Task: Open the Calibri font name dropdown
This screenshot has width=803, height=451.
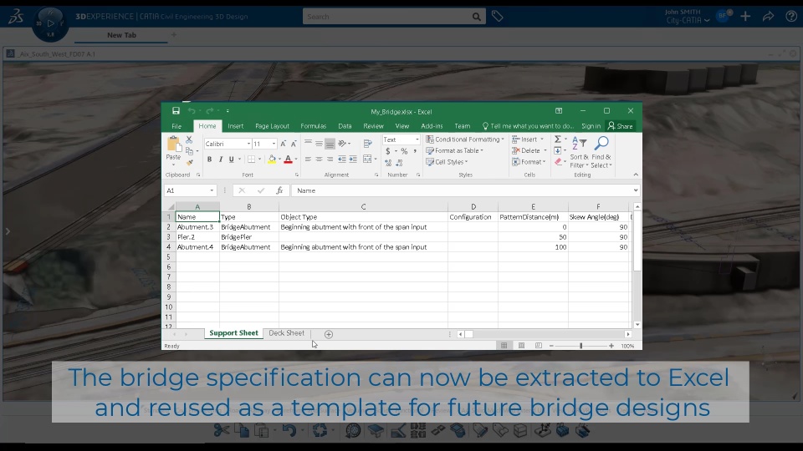Action: [248, 144]
